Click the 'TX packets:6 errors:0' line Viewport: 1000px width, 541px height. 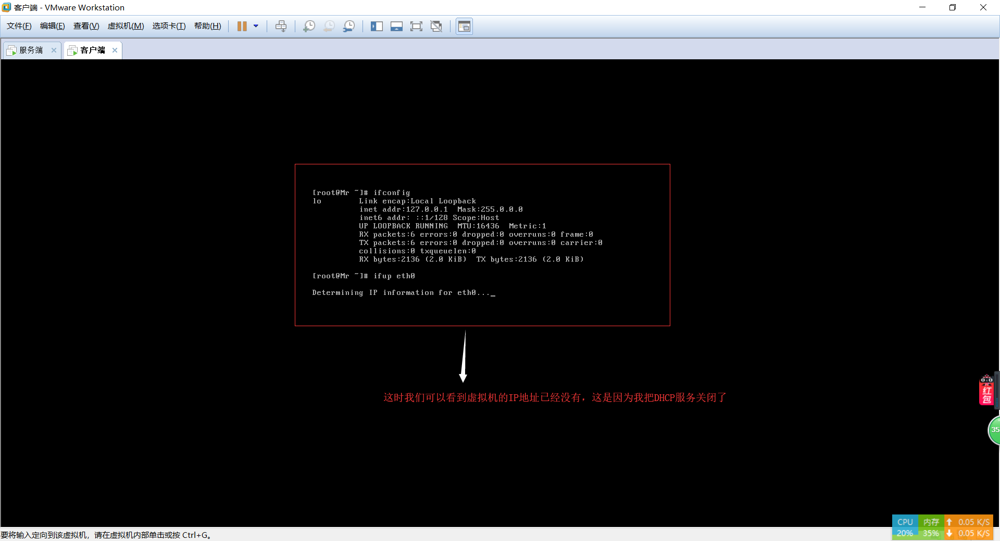[x=481, y=243]
